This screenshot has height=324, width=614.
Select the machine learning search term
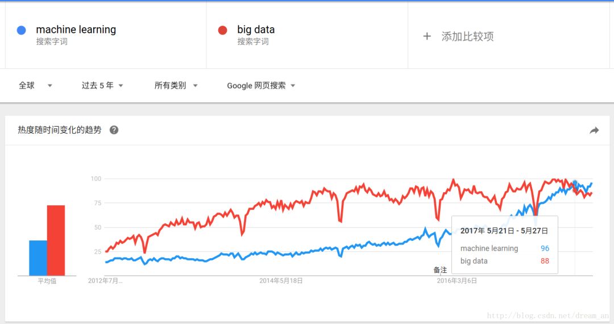click(x=76, y=30)
